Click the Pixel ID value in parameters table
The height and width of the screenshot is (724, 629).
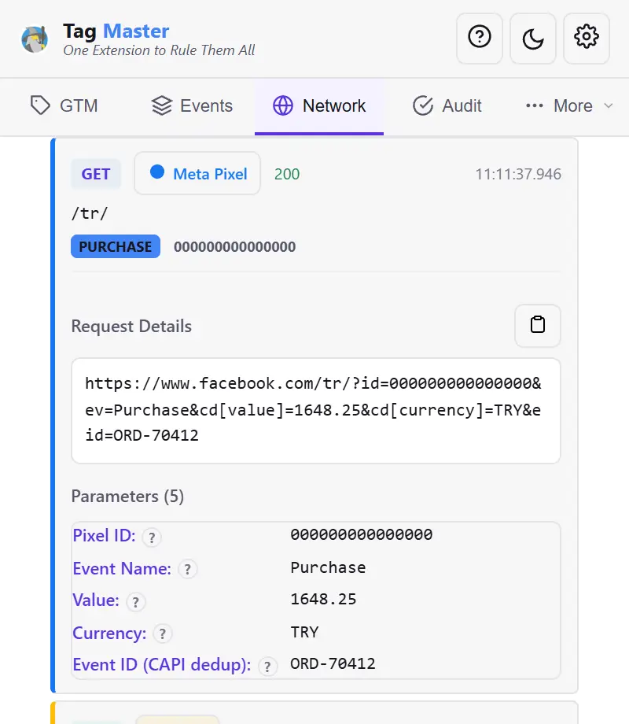362,534
